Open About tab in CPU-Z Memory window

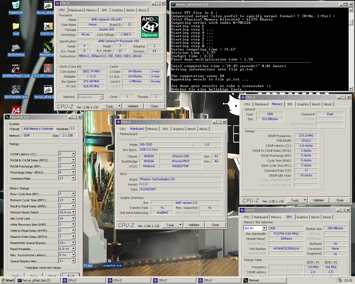[x=328, y=104]
